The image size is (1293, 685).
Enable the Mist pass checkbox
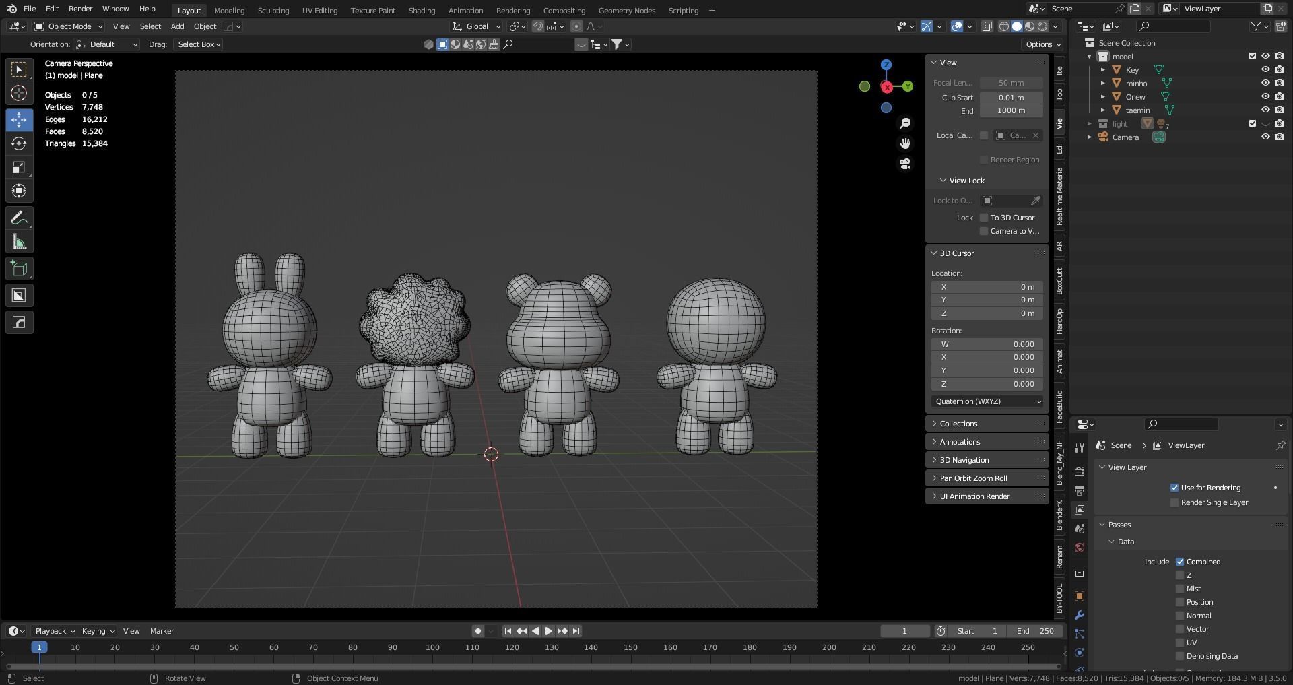(1180, 589)
